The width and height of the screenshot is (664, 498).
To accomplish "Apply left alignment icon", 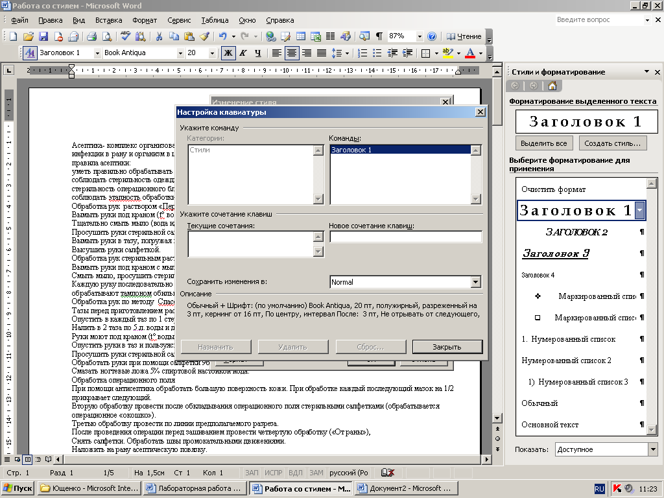I will coord(276,53).
